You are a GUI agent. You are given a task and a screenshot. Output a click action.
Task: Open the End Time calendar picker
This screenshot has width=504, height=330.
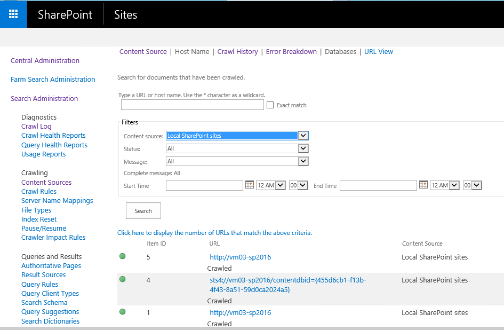pos(423,185)
